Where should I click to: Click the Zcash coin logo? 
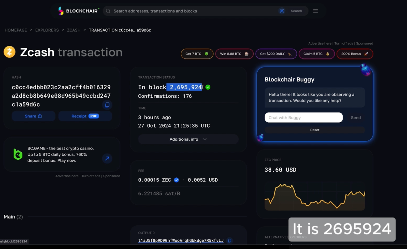9,52
